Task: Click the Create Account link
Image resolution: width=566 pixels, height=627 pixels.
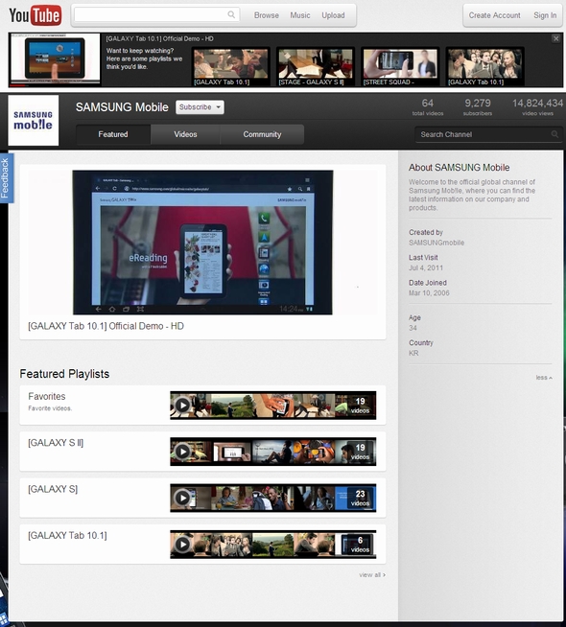Action: [494, 15]
